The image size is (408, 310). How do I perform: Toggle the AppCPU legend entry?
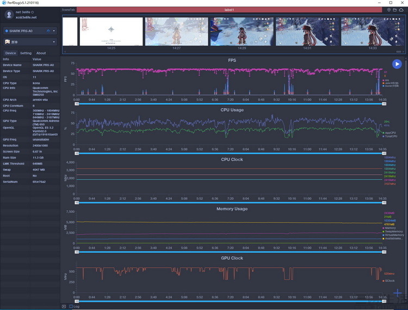tap(391, 132)
